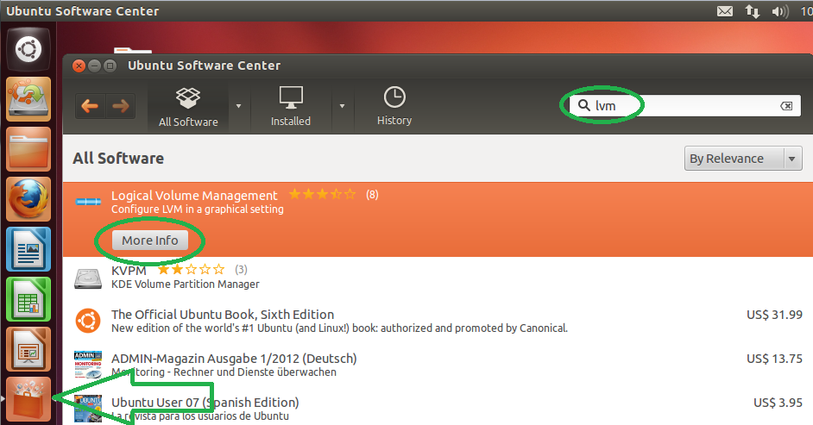This screenshot has height=425, width=813.
Task: Click the star rating of Logical Volume Management
Action: click(x=322, y=194)
